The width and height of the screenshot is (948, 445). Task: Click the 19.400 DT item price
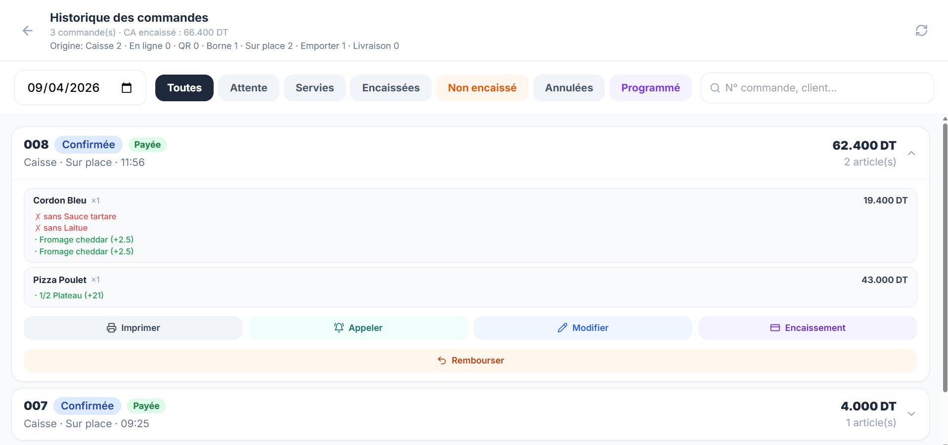[885, 201]
